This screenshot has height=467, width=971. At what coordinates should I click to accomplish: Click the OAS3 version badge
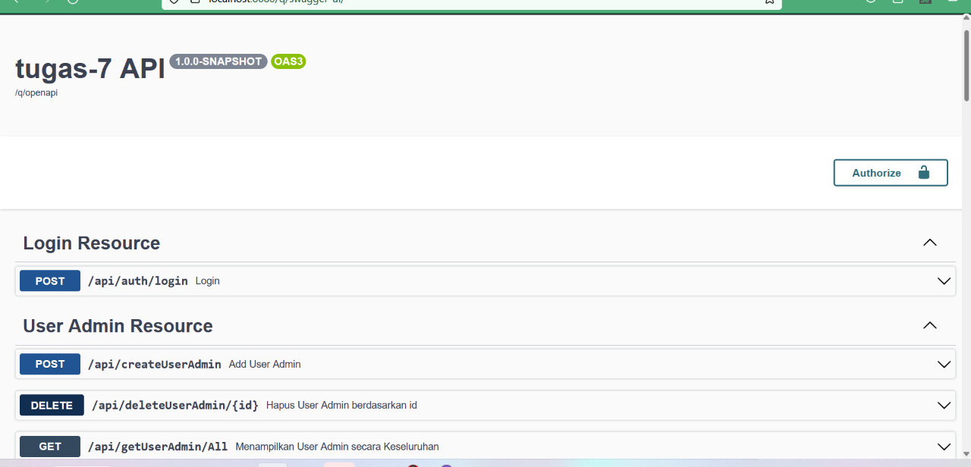[288, 61]
